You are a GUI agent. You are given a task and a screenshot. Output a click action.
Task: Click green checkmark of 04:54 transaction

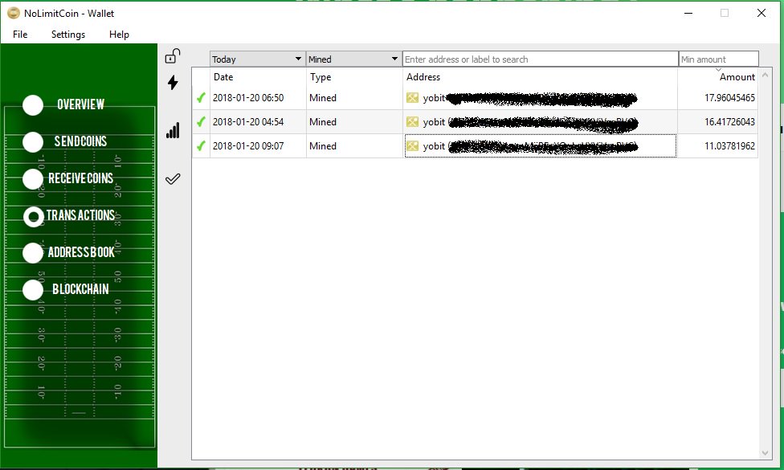click(201, 122)
